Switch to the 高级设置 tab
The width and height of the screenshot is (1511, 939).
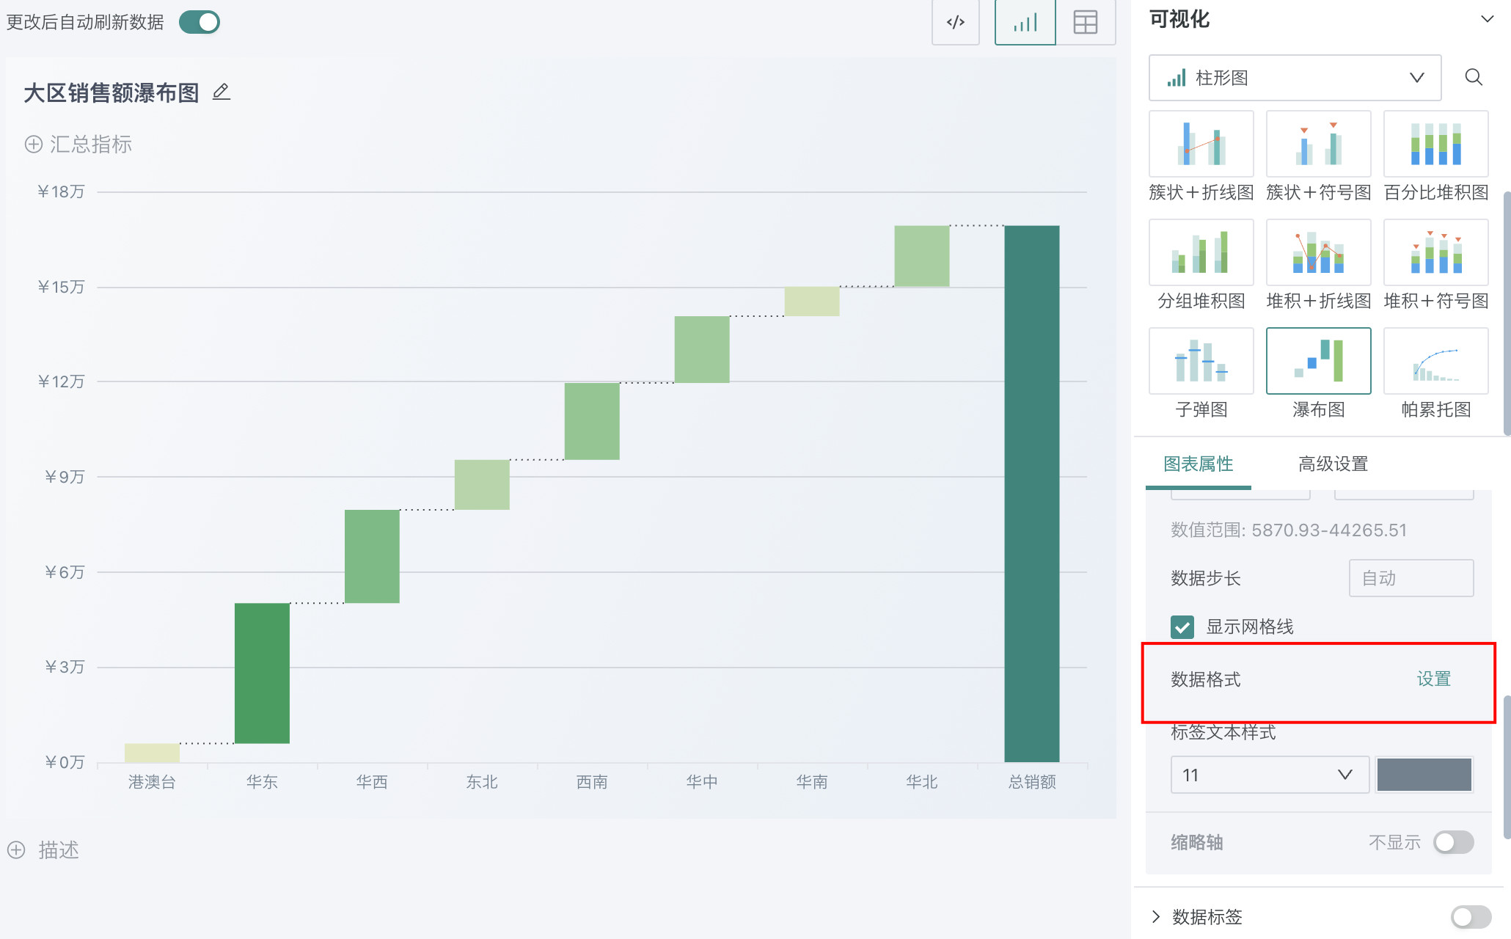click(x=1333, y=464)
